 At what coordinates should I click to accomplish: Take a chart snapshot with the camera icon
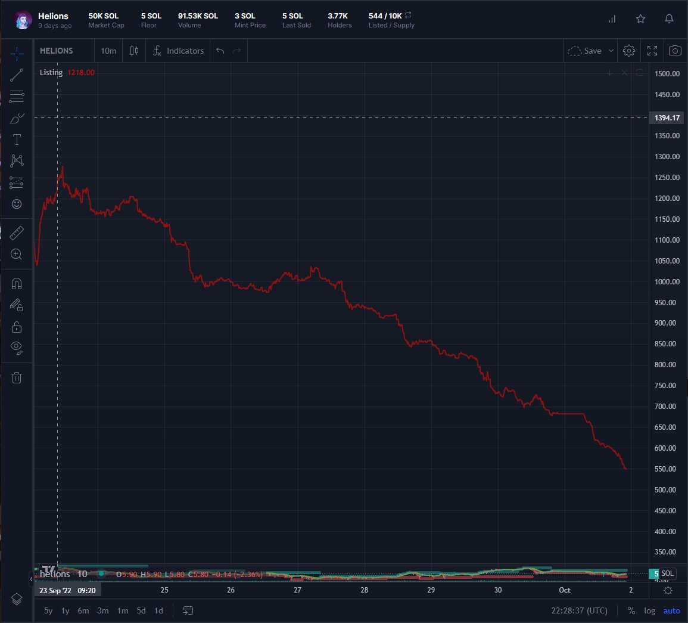(x=675, y=51)
